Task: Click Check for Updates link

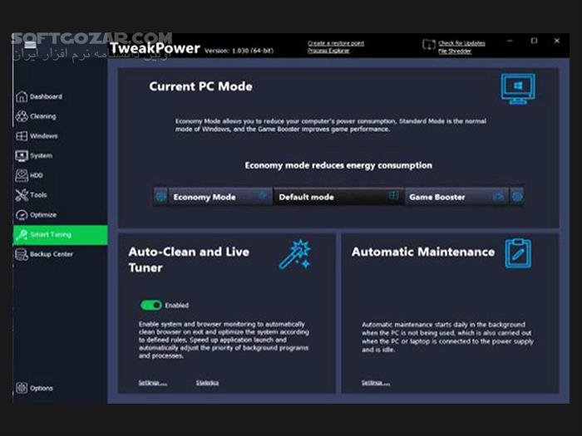Action: point(461,43)
